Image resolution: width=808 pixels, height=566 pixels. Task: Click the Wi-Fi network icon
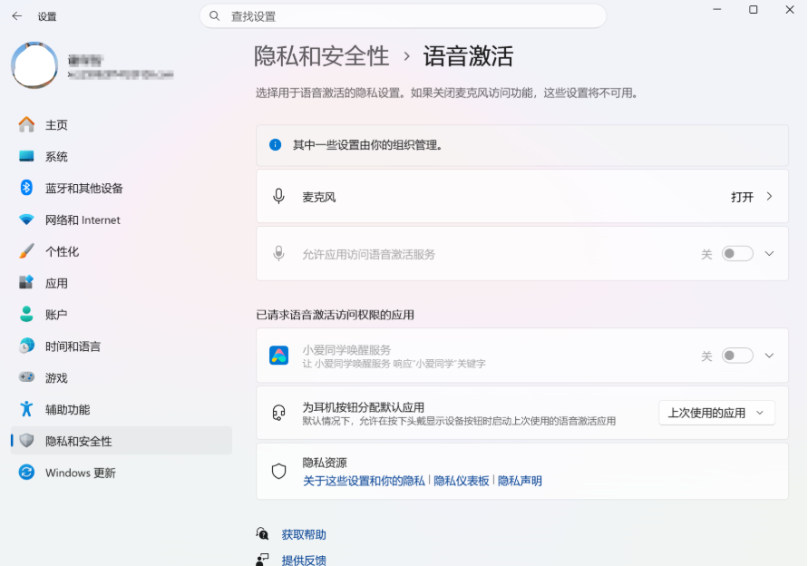[26, 220]
